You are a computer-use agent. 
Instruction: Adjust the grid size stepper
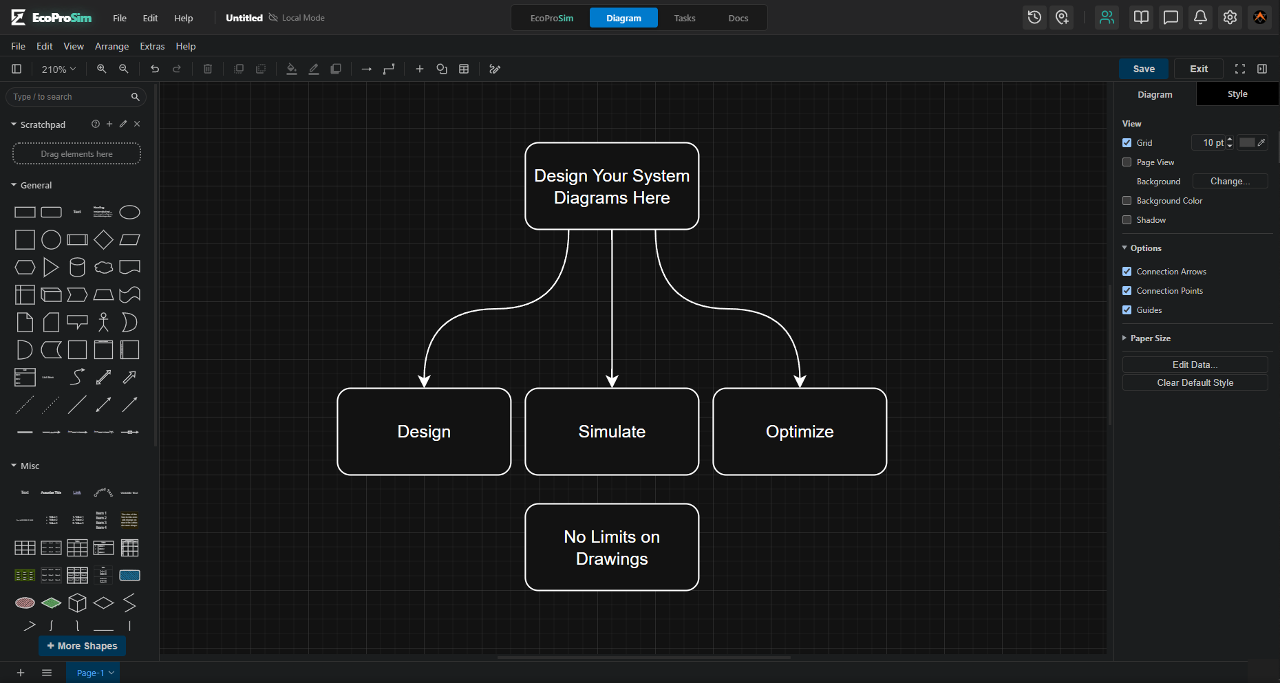1230,143
